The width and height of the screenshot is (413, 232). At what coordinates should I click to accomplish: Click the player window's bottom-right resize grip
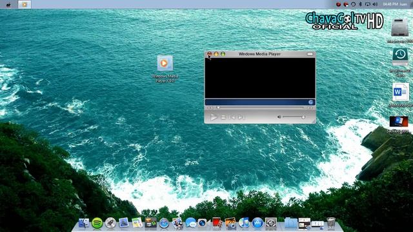[x=314, y=121]
